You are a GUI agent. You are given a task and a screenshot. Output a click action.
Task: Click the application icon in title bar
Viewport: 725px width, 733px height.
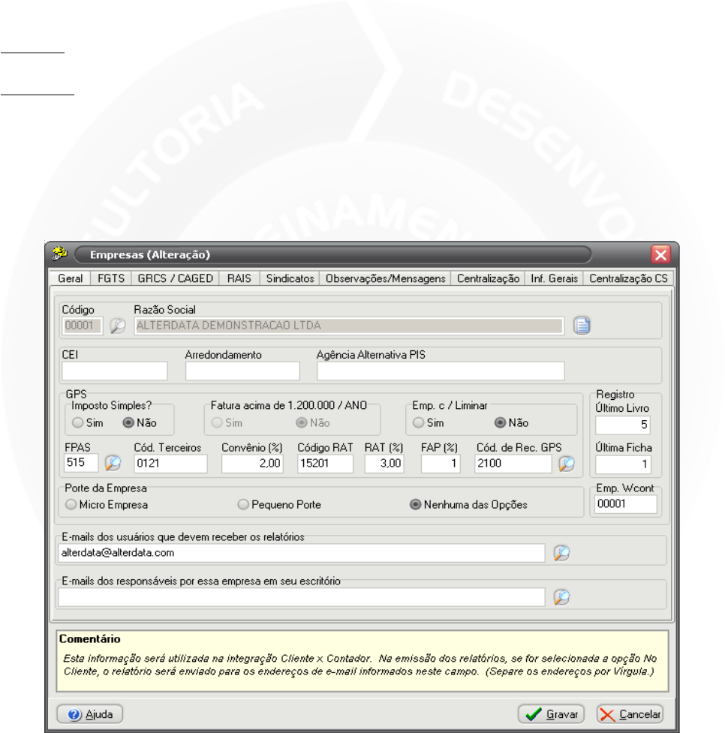[x=59, y=254]
